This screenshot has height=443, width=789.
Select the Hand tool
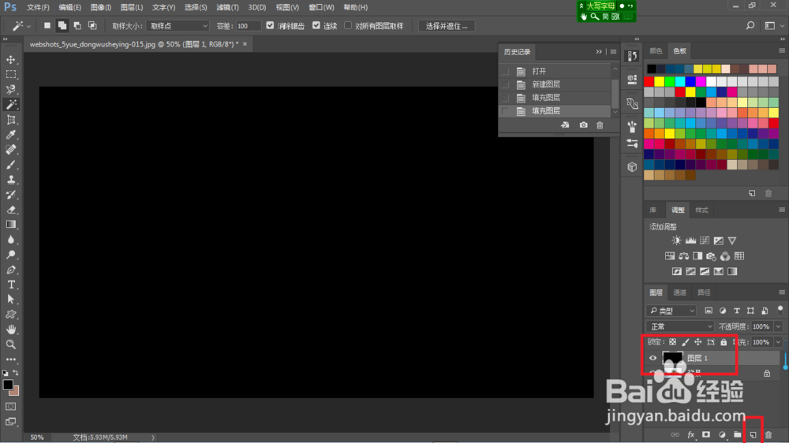[x=10, y=329]
